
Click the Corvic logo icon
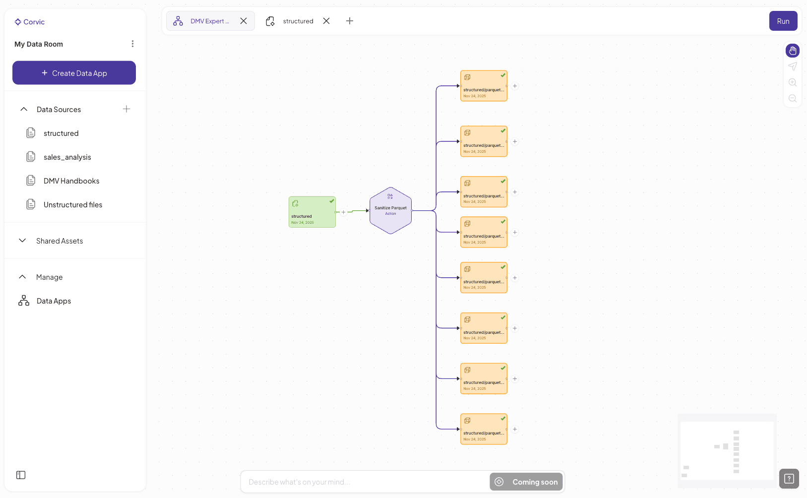coord(17,21)
